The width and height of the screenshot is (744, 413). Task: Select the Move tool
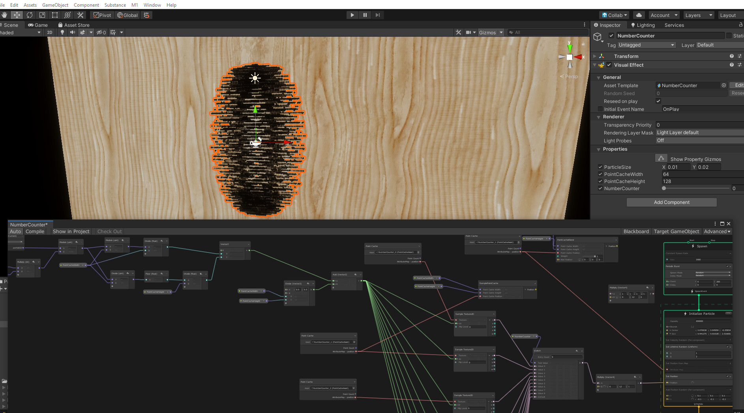pyautogui.click(x=17, y=15)
